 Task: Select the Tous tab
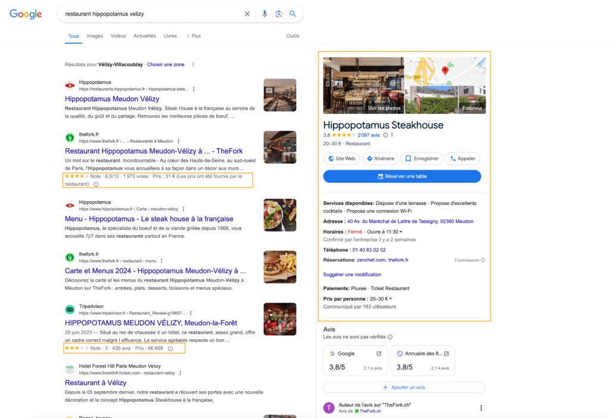73,36
